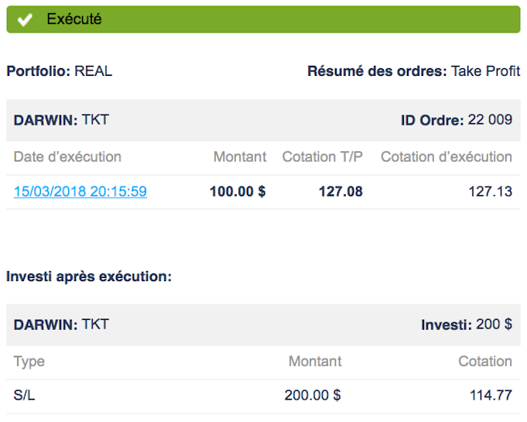Select the Portfolio: REAL label

point(59,71)
